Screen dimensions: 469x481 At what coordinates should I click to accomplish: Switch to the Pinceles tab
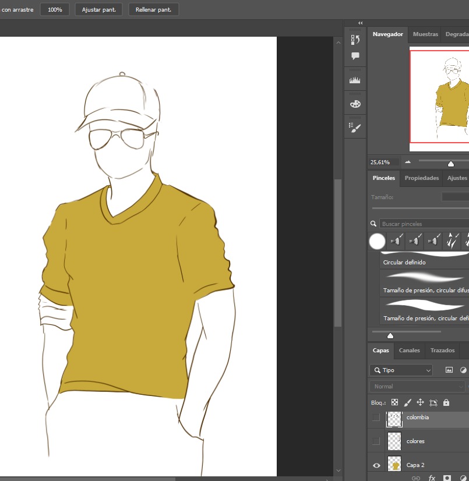pos(384,178)
